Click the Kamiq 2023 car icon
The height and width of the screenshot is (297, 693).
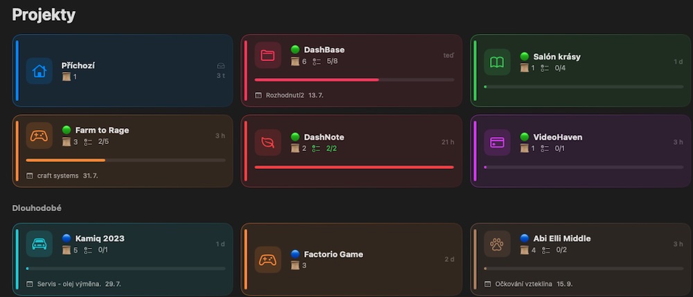(x=39, y=244)
